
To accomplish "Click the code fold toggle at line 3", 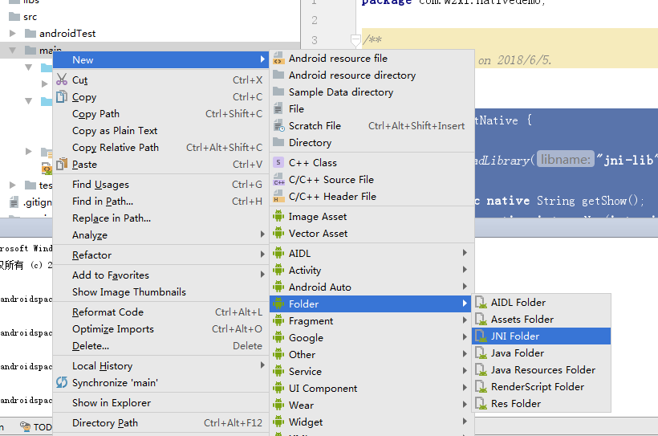I will point(355,40).
